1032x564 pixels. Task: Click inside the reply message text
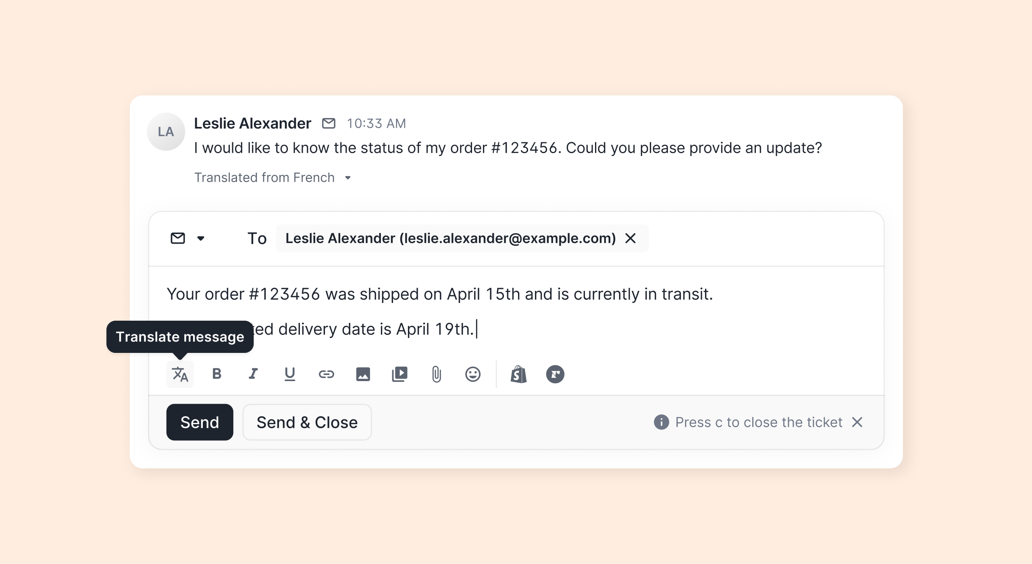[x=439, y=294]
